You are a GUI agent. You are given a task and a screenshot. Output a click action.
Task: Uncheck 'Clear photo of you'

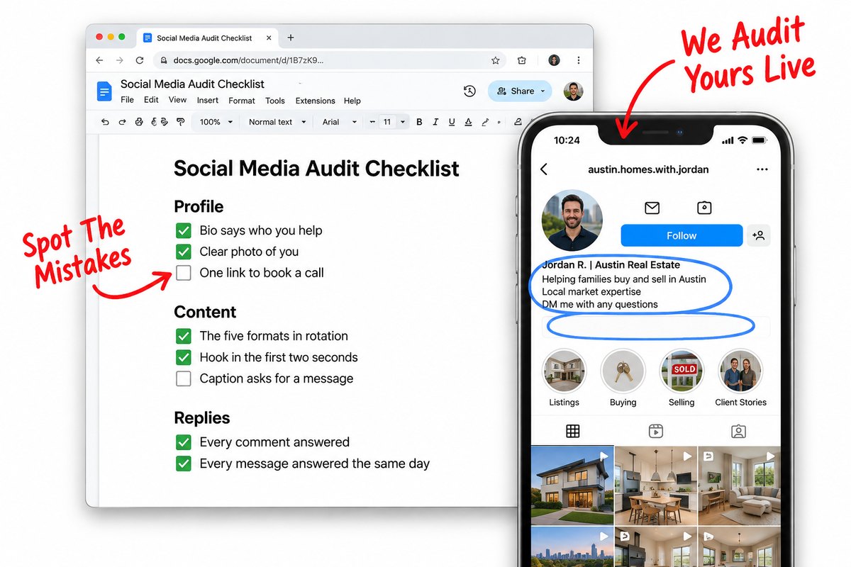pyautogui.click(x=183, y=252)
